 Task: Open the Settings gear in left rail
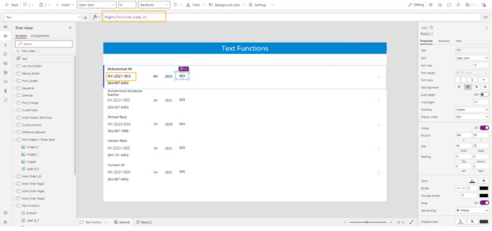tap(5, 213)
